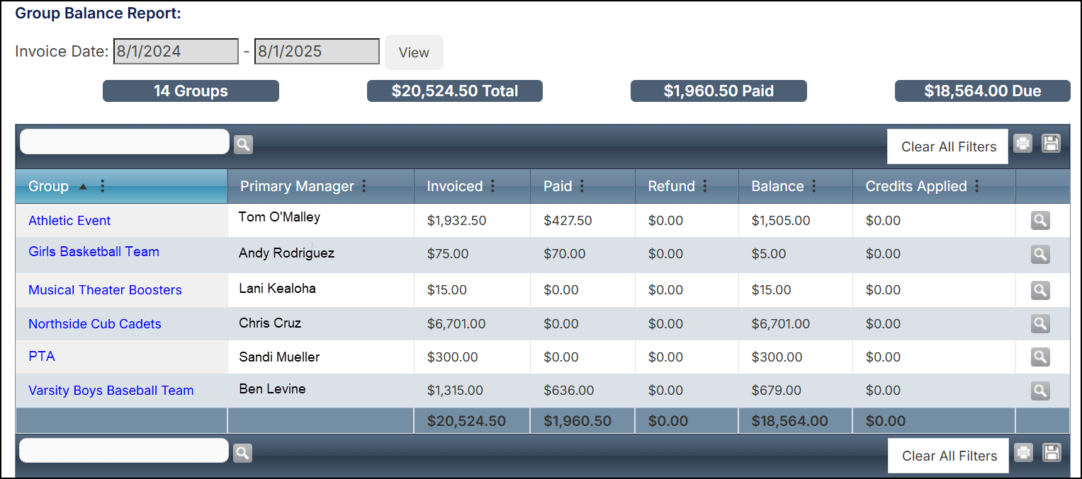Viewport: 1082px width, 479px height.
Task: View details for Musical Theater Boosters row
Action: 1040,290
